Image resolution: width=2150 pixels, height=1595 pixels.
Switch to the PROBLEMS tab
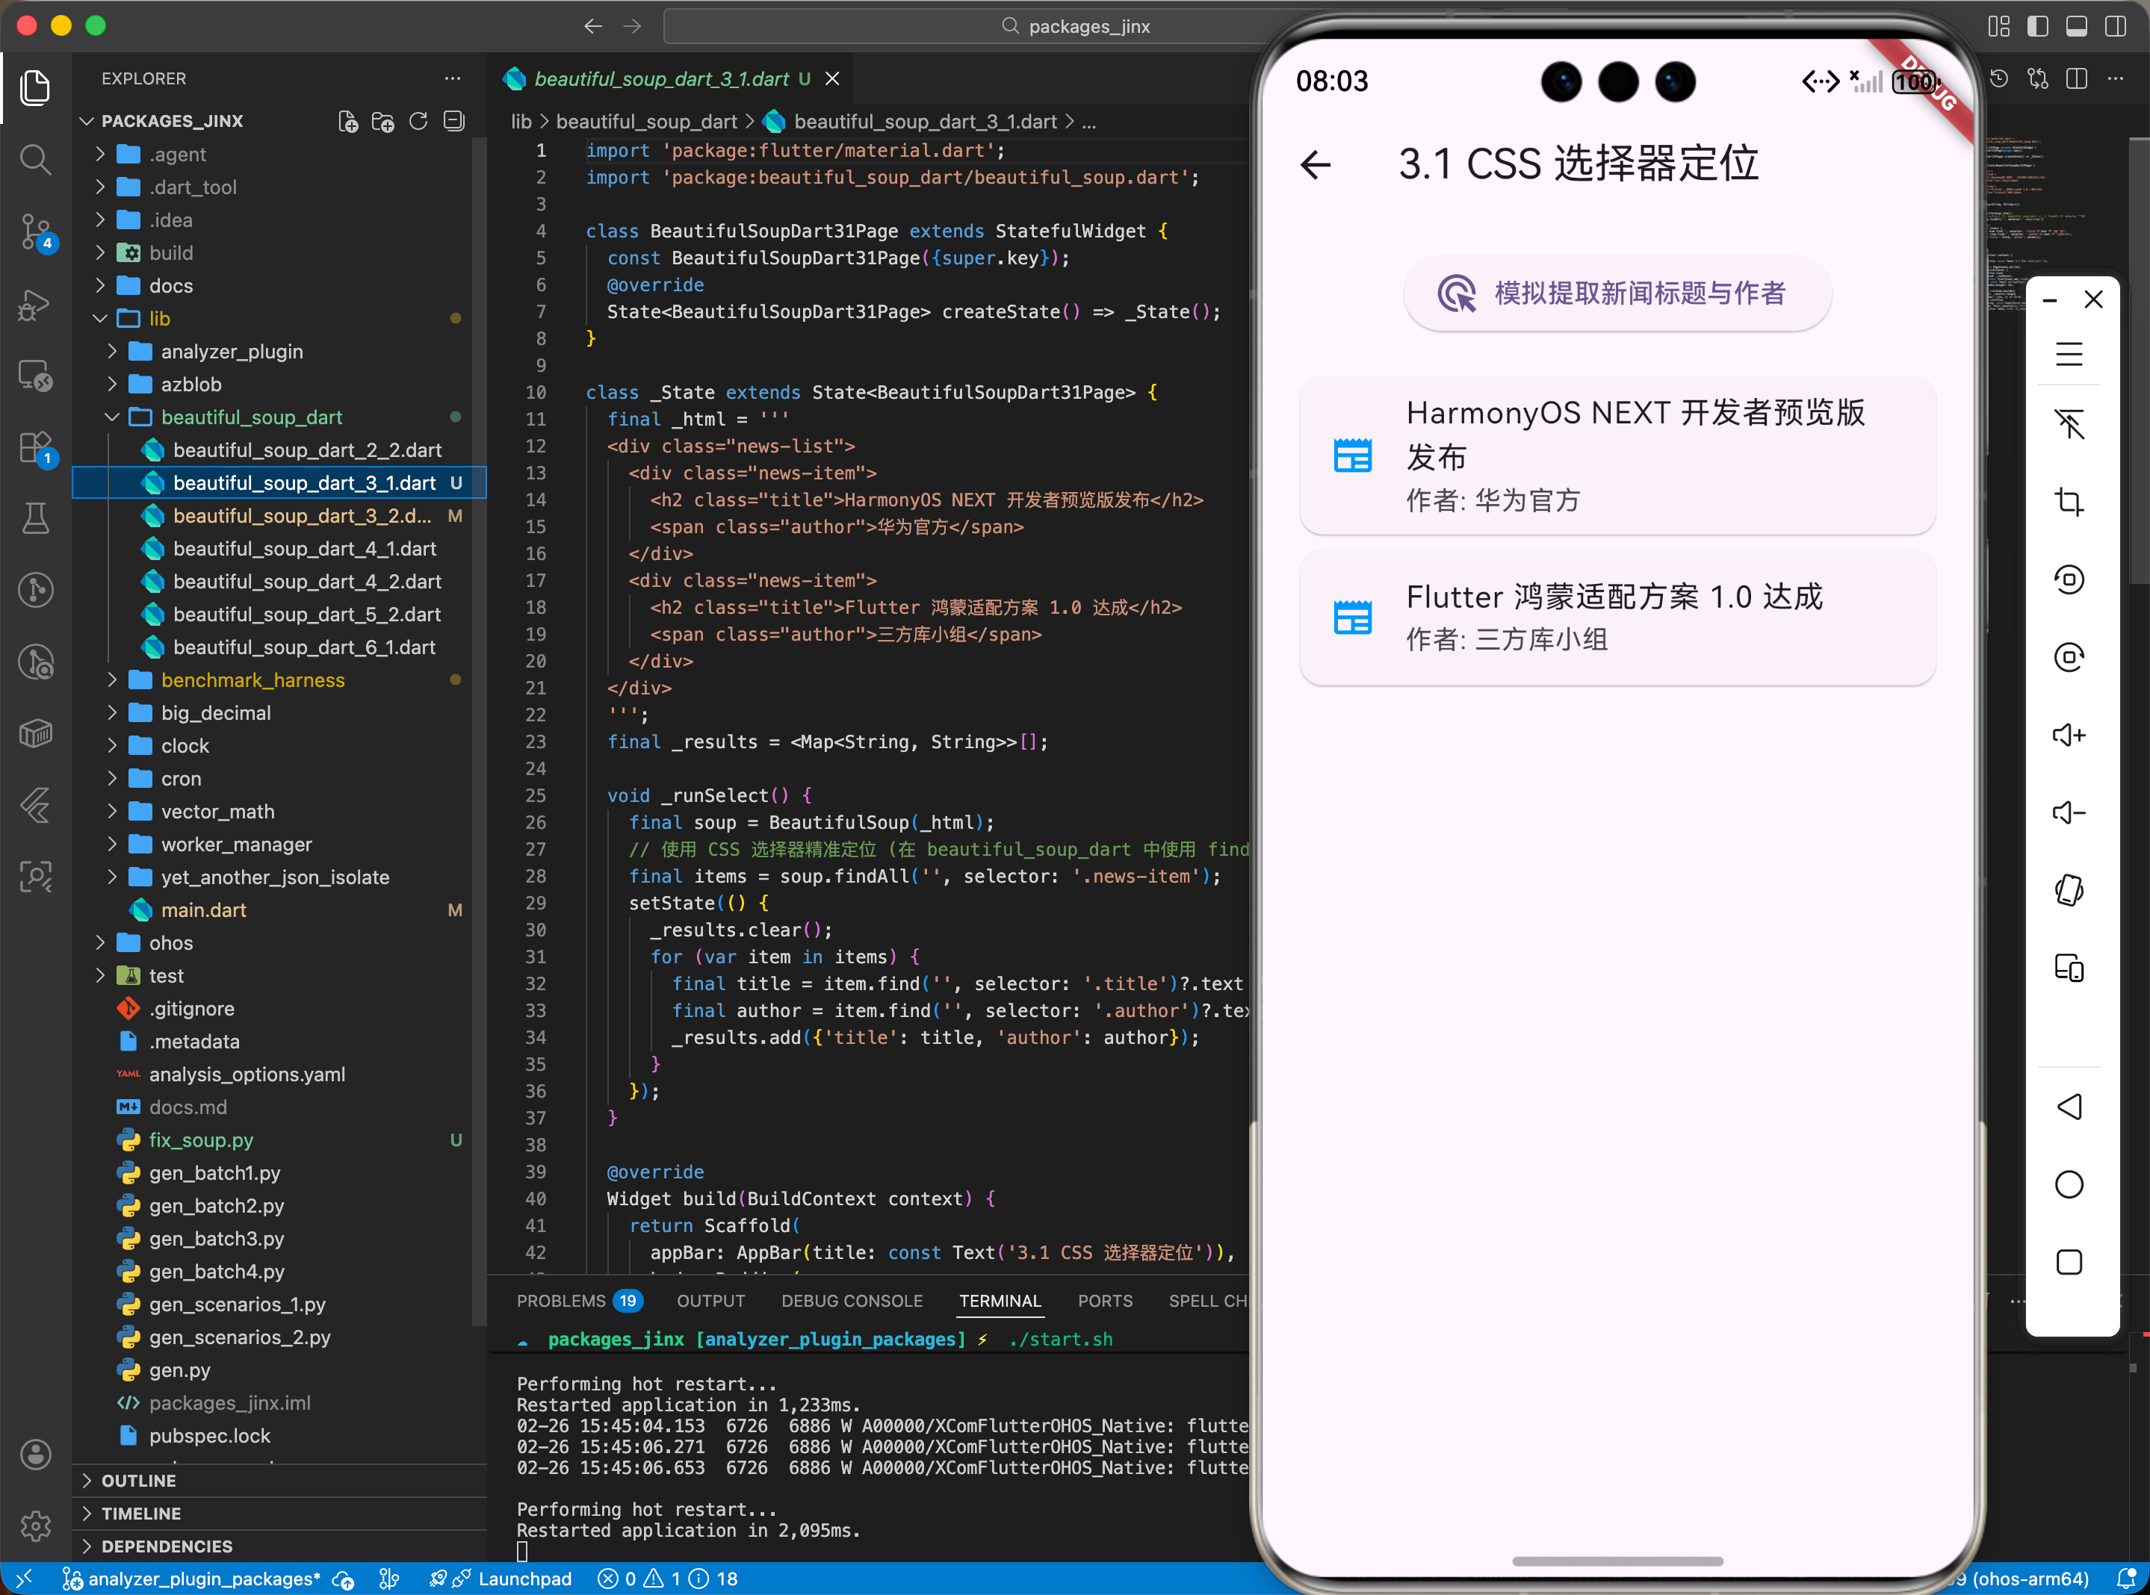click(560, 1302)
